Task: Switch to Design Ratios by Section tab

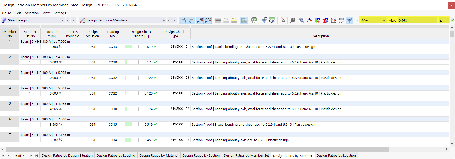Action: tap(201, 155)
